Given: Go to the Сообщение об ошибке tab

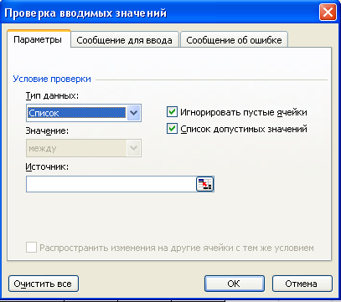Looking at the screenshot, I should [x=234, y=40].
